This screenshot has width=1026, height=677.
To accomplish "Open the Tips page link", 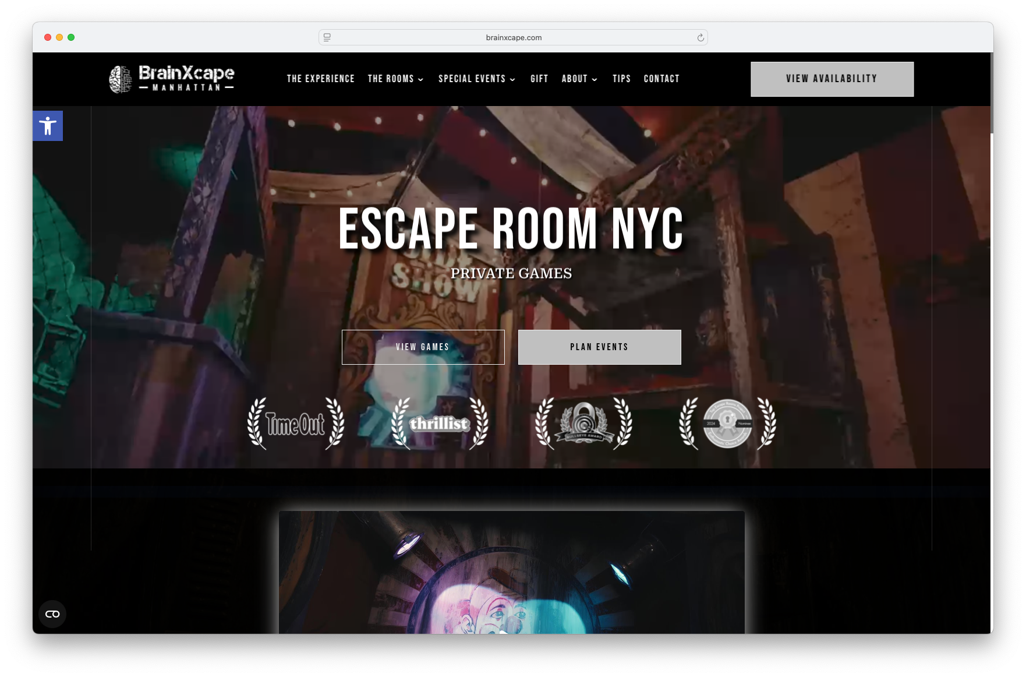I will click(621, 79).
